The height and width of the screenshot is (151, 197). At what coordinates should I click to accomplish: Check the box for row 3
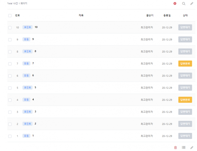tap(10, 112)
